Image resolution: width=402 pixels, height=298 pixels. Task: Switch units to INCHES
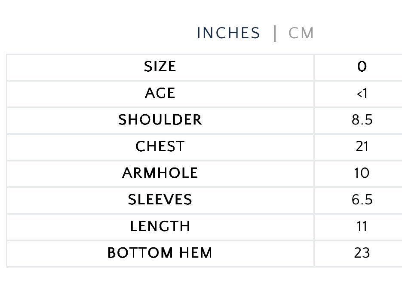click(228, 33)
